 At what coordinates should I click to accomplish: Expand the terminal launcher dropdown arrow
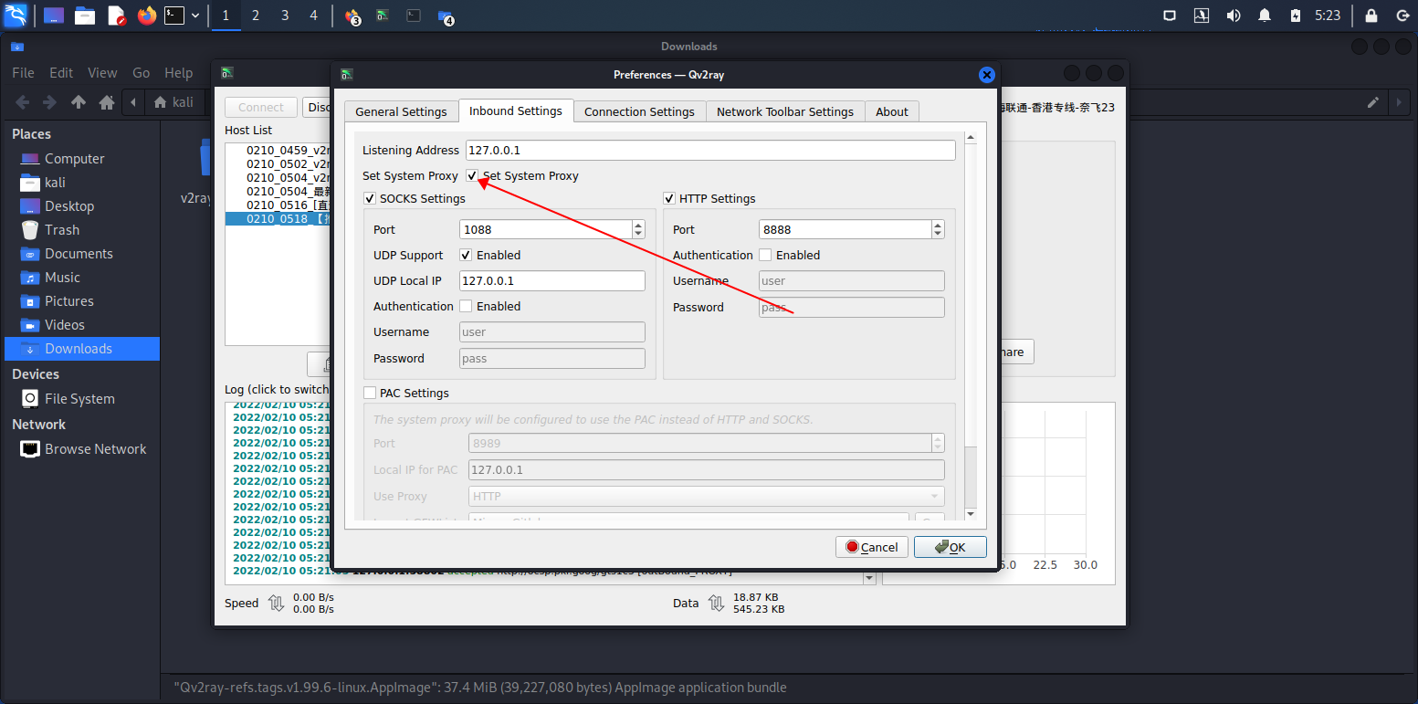pos(194,16)
